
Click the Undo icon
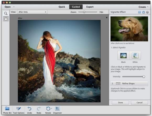click(29, 109)
